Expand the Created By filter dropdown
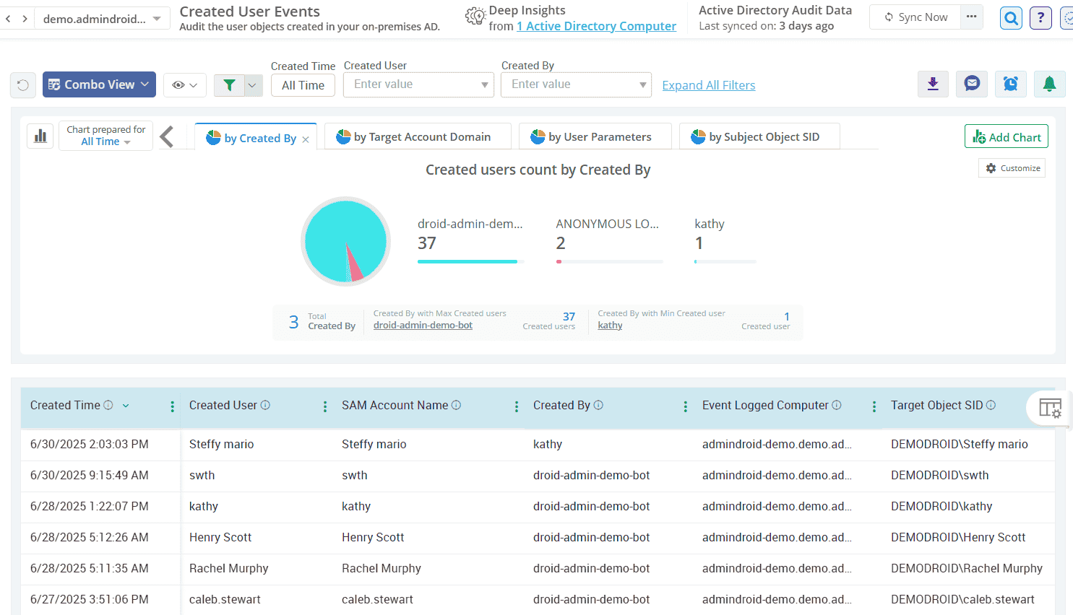 pos(642,85)
